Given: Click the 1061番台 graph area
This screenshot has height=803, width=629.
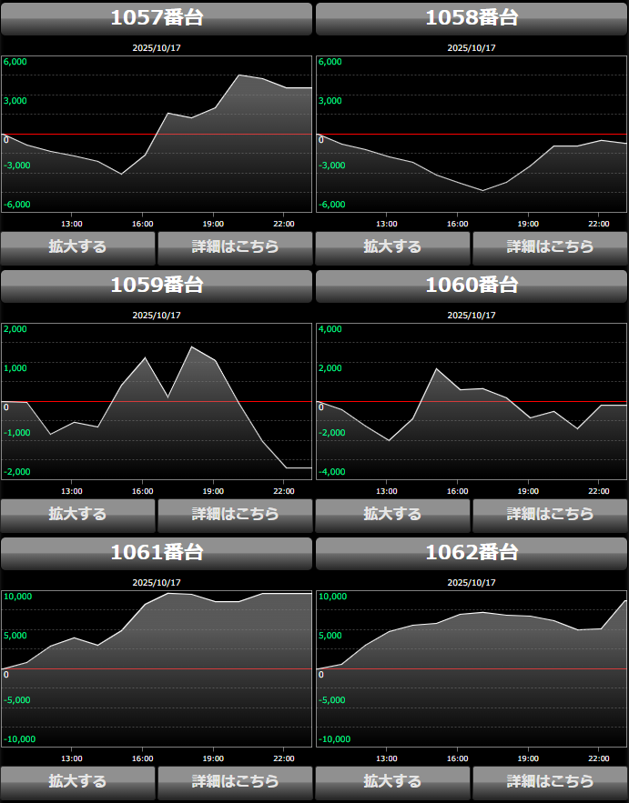Looking at the screenshot, I should pos(157,671).
